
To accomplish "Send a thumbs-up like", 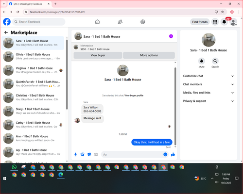I will tap(173, 155).
